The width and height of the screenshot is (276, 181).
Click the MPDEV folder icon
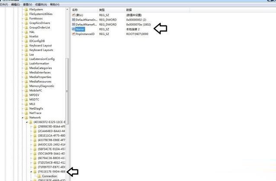tap(26, 95)
